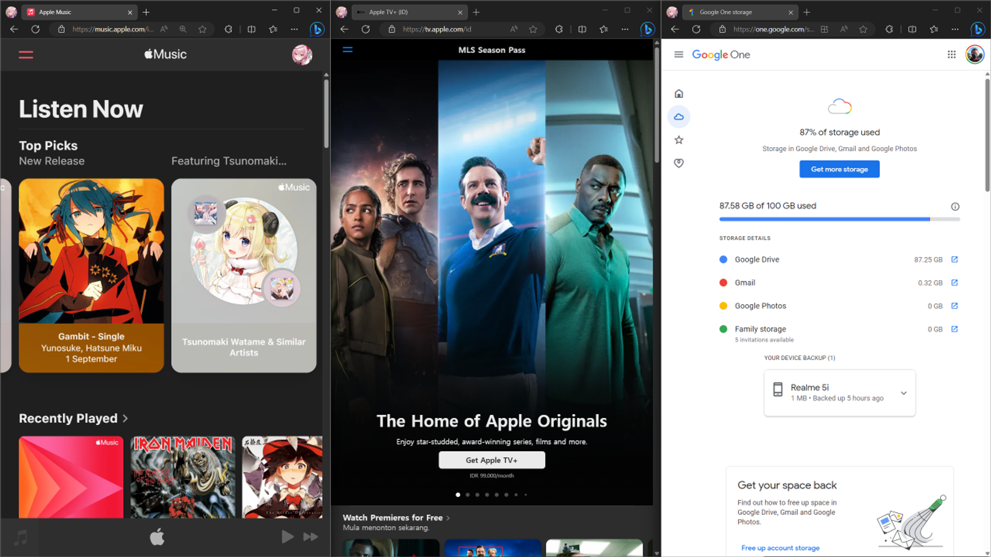Open Iron Maiden album in Recently Played

click(183, 477)
